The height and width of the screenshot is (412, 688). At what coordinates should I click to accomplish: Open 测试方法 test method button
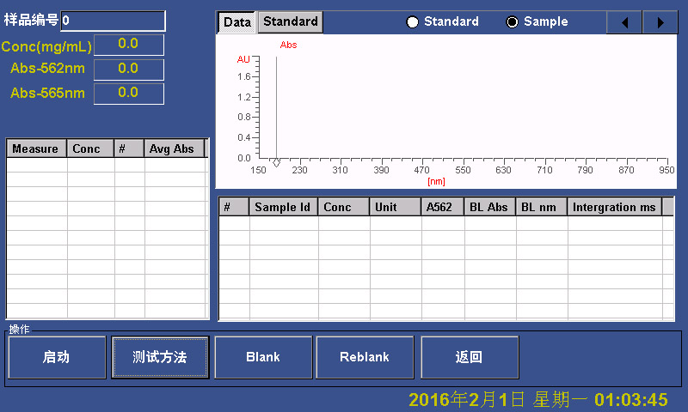coord(160,357)
